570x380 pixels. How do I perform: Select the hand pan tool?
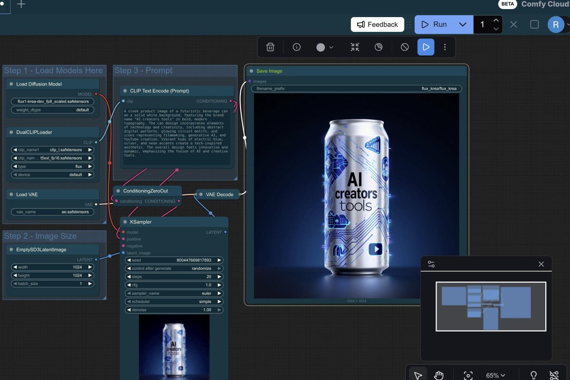(438, 375)
